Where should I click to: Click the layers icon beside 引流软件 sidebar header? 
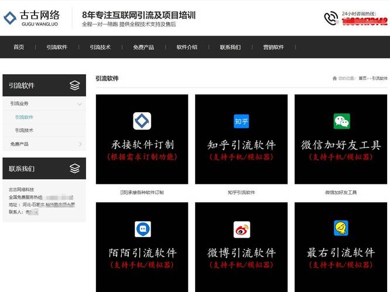(x=74, y=85)
